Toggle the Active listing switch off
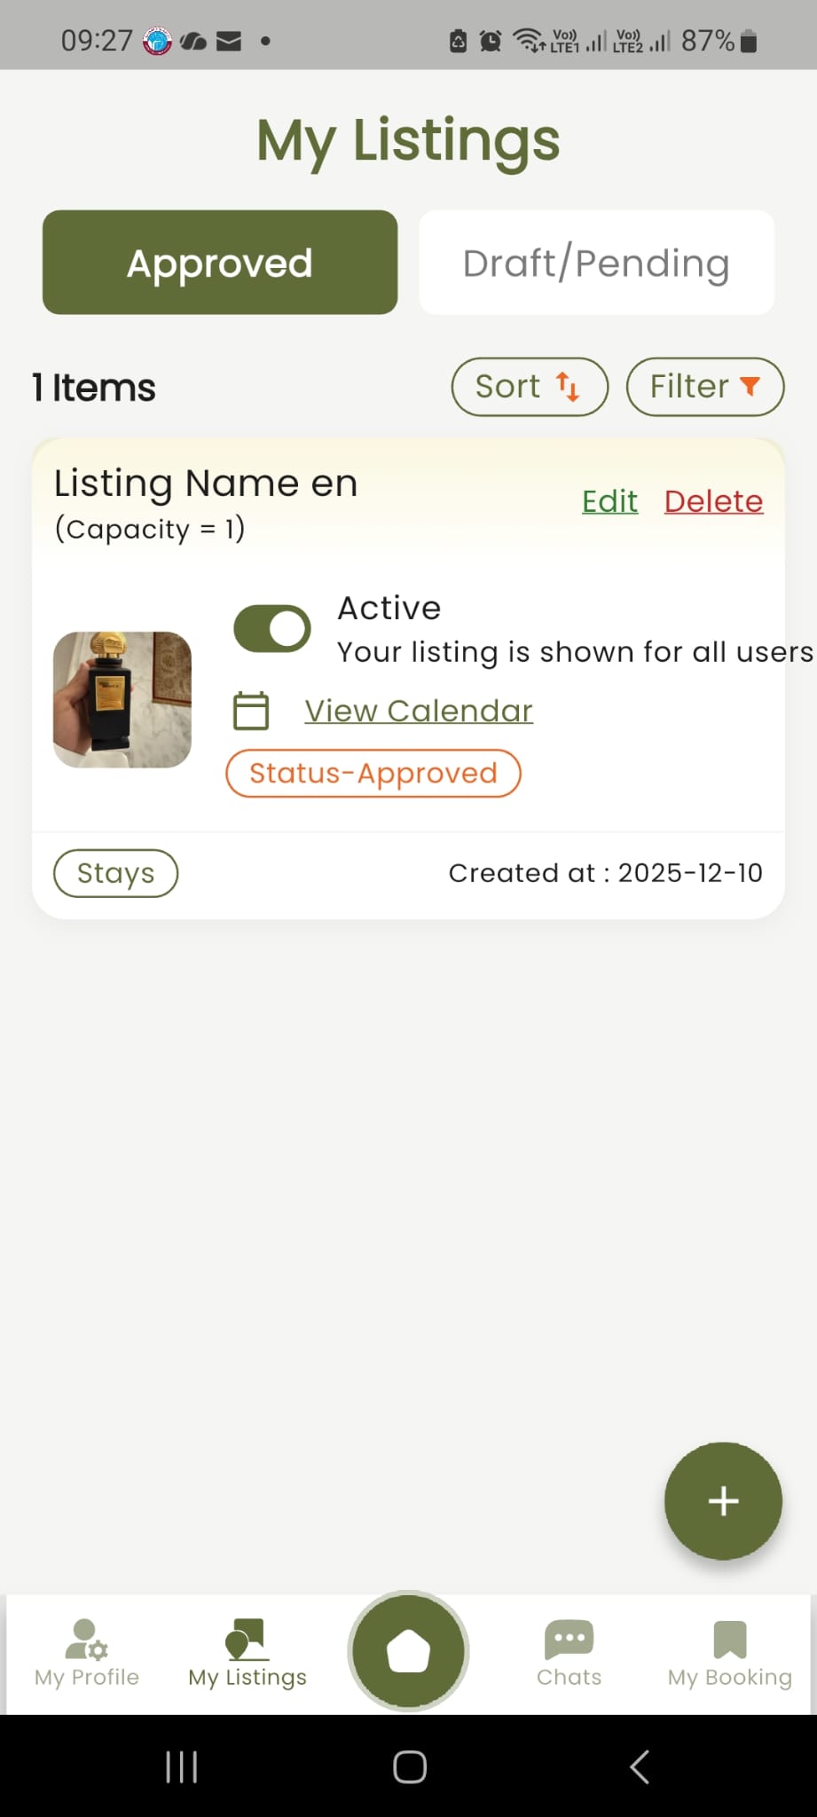The height and width of the screenshot is (1817, 817). pyautogui.click(x=272, y=629)
